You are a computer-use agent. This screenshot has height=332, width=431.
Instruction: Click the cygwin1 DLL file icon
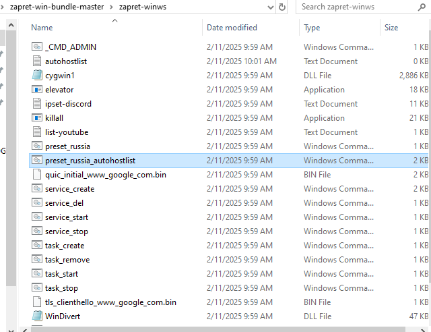click(x=37, y=75)
